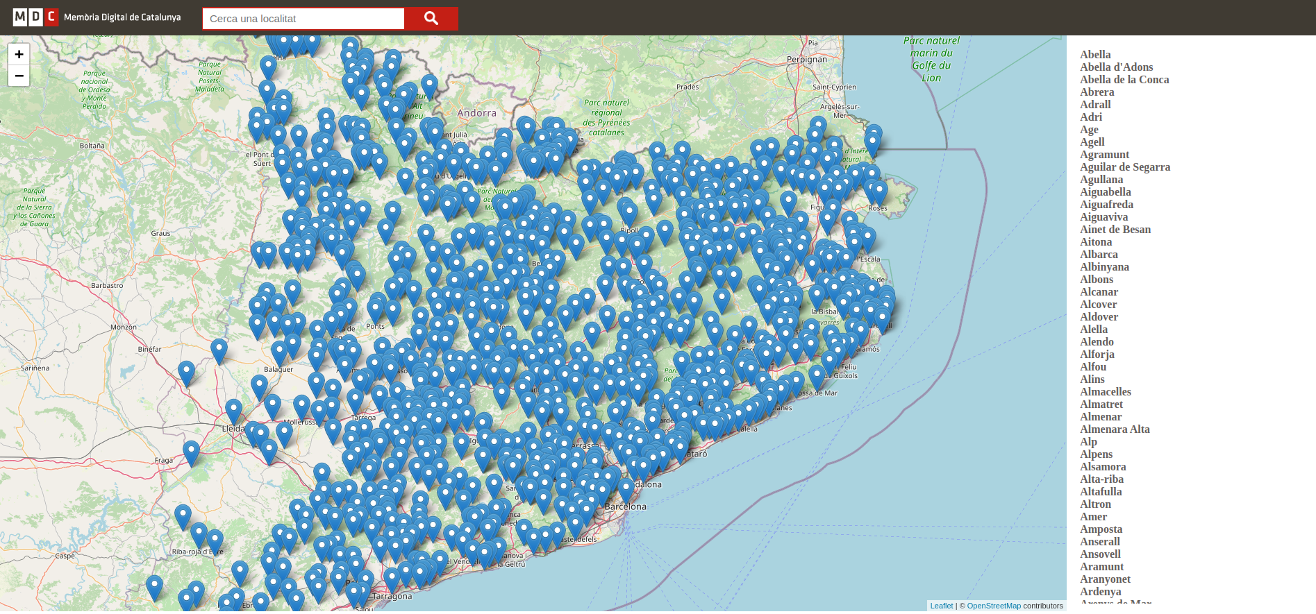This screenshot has height=614, width=1316.
Task: Select Abella in the locality list
Action: pos(1095,55)
